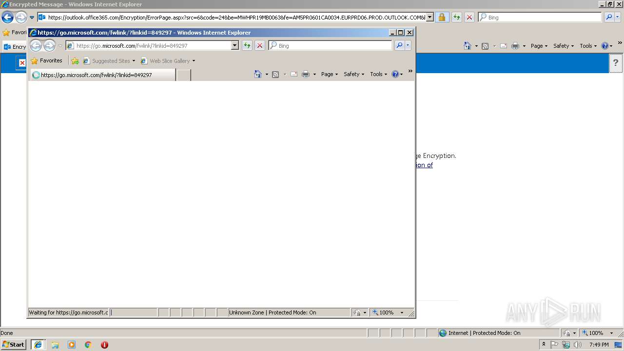Viewport: 624px width, 351px height.
Task: Open Web Slice Gallery in front window
Action: click(x=168, y=61)
